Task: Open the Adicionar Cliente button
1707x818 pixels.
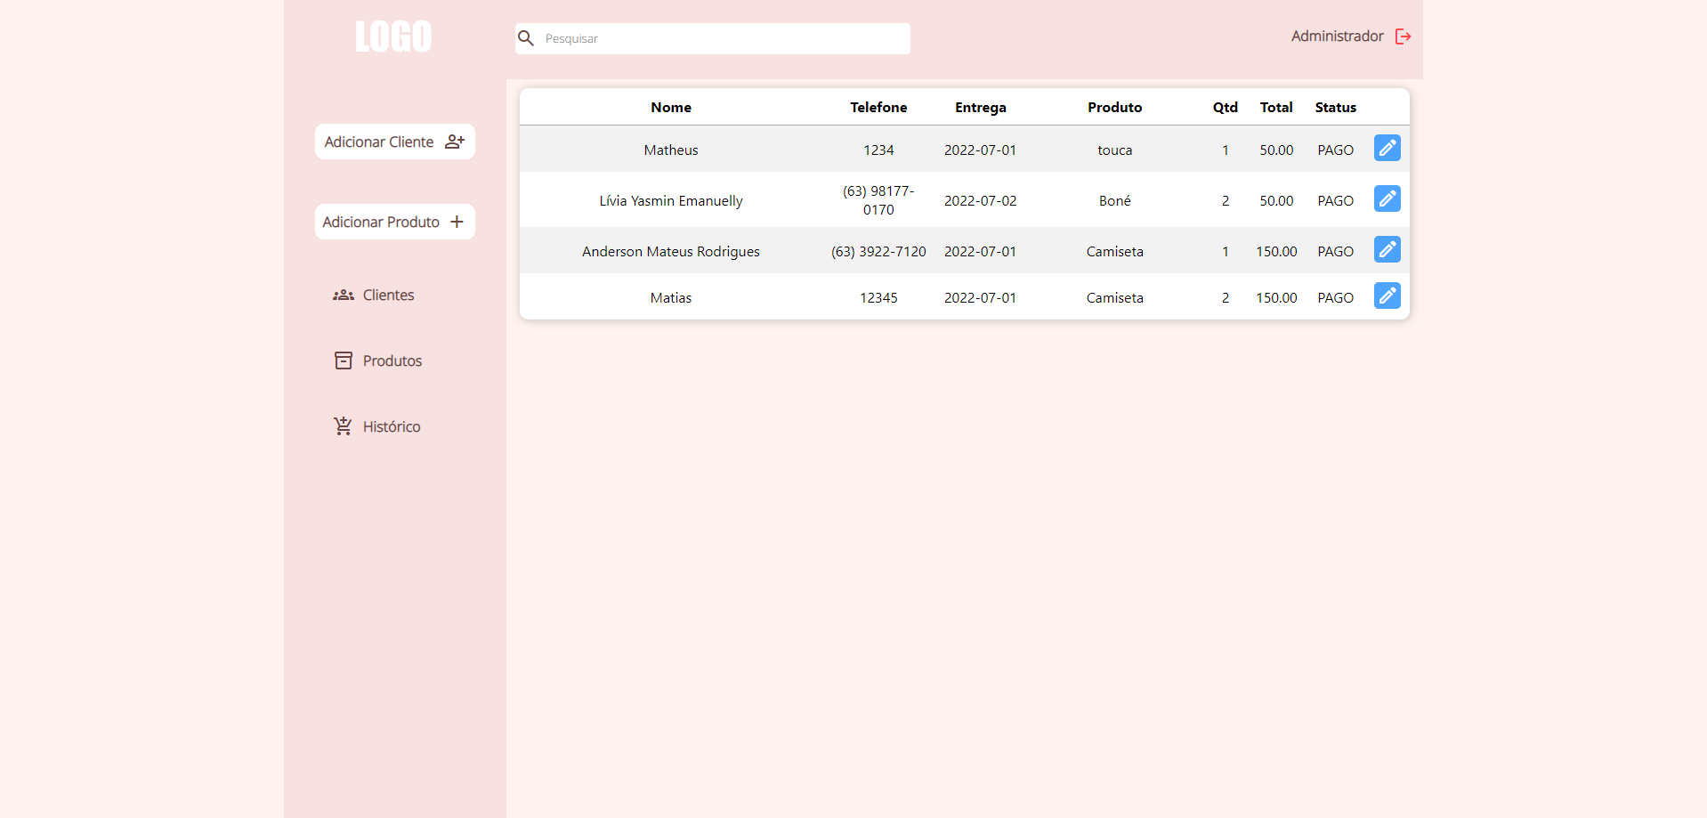Action: 395,142
